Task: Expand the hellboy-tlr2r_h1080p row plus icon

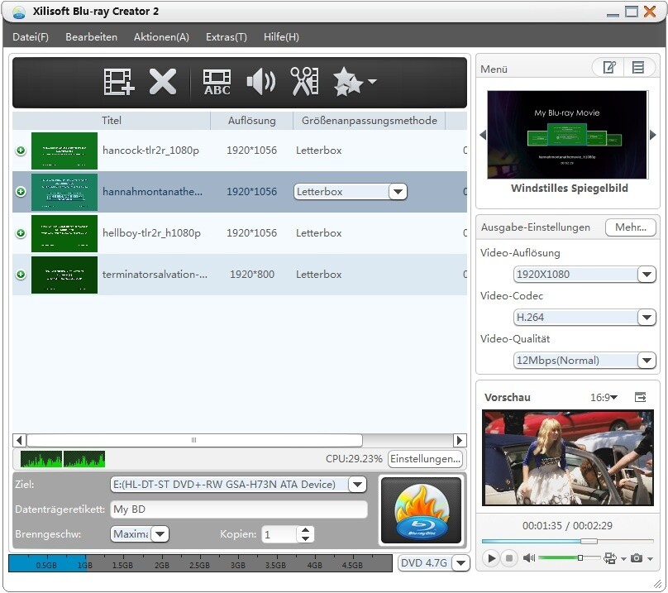Action: (x=21, y=233)
